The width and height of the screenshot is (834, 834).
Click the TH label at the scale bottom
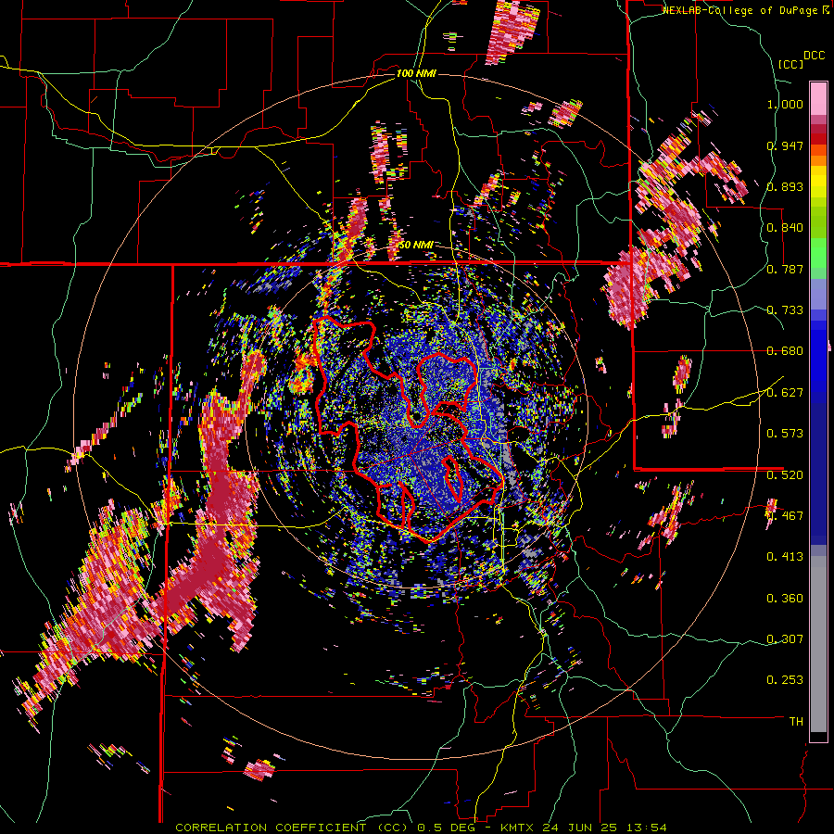click(x=796, y=722)
